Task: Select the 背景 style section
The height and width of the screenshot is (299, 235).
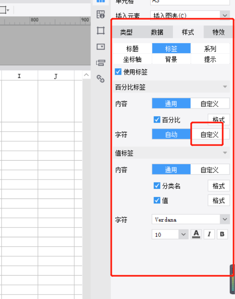Action: (171, 59)
